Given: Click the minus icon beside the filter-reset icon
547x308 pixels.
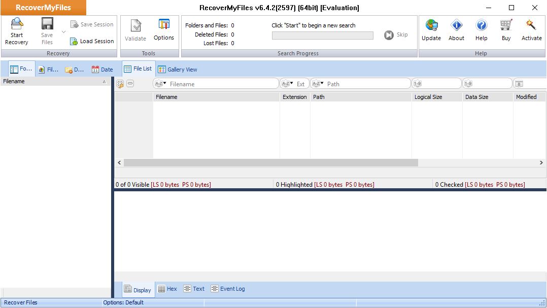Looking at the screenshot, I should [x=130, y=83].
